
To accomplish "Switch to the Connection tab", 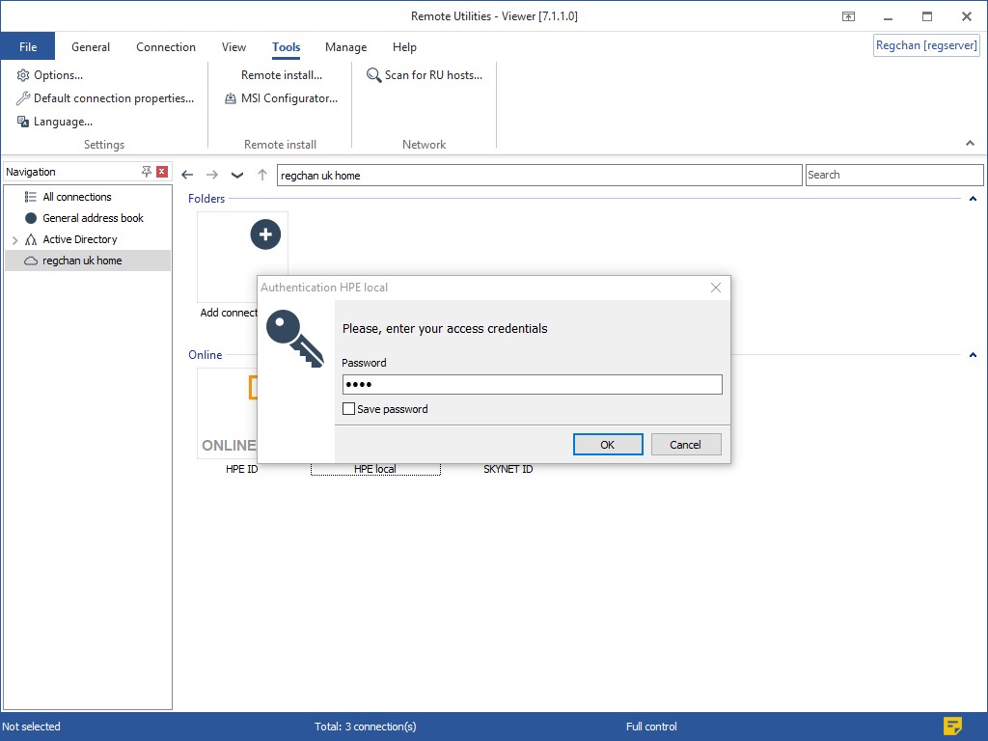I will [x=166, y=47].
